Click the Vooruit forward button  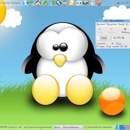click(111, 31)
